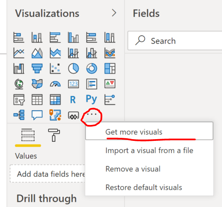Add the card visual showing 123
Viewport: 222px width, 207px height.
73,84
